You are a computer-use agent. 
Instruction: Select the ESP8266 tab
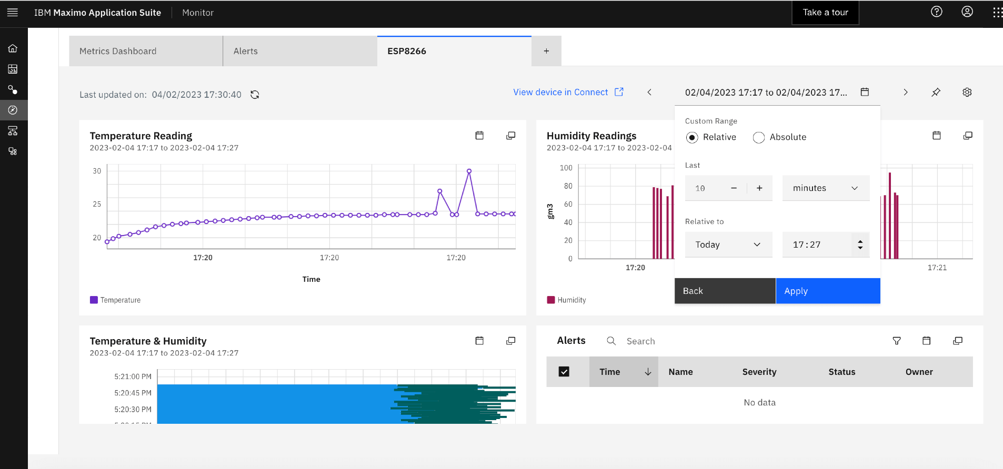(x=454, y=51)
